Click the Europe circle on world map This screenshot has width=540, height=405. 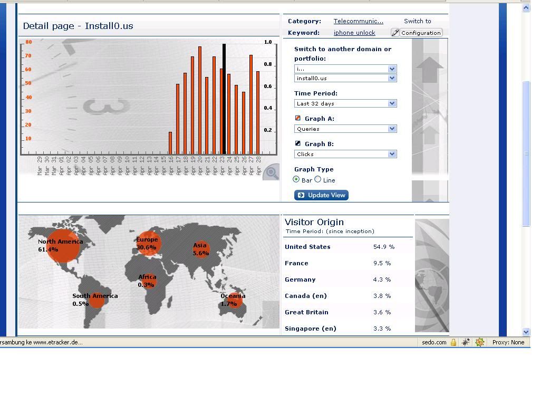pos(148,243)
